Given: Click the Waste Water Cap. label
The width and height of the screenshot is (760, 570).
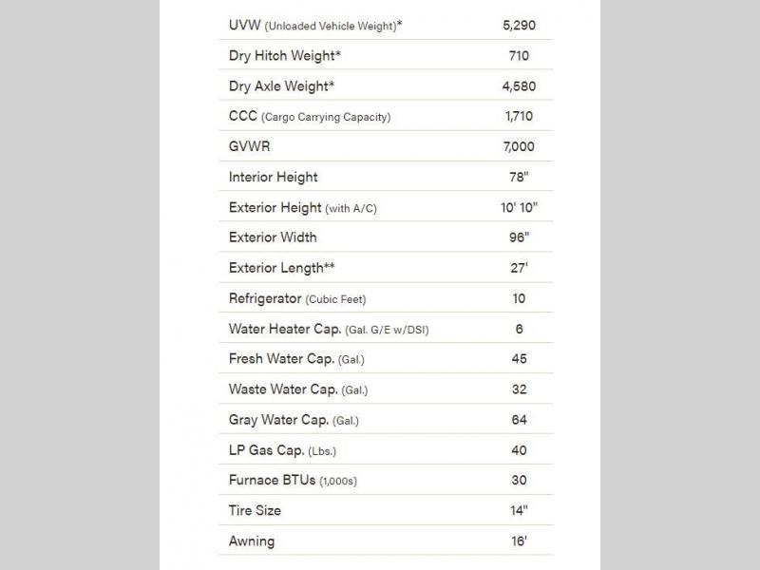Looking at the screenshot, I should point(298,389).
